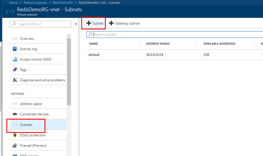Open Activity log menu item
The image size is (263, 156).
(38, 49)
